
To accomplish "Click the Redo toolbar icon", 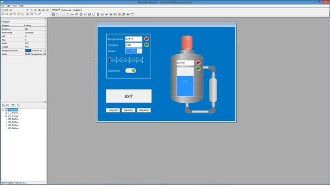I will 7,14.
